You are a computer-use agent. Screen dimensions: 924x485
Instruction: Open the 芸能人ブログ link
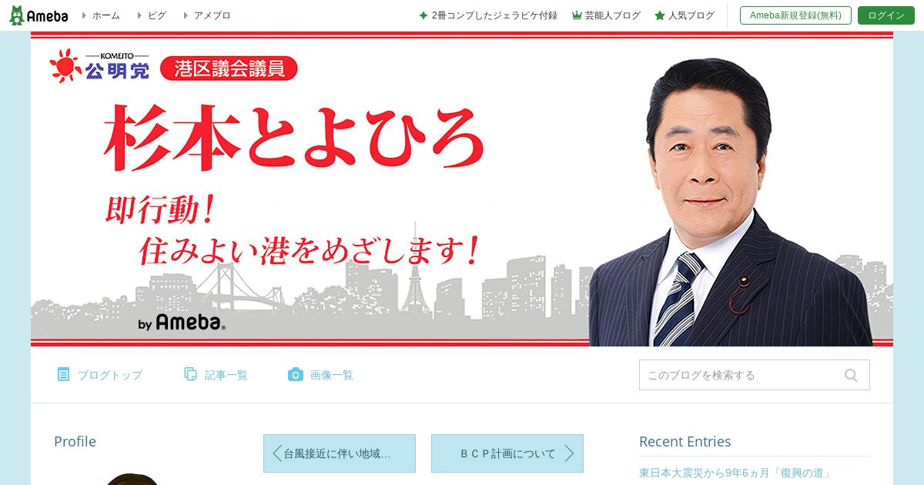pyautogui.click(x=613, y=15)
